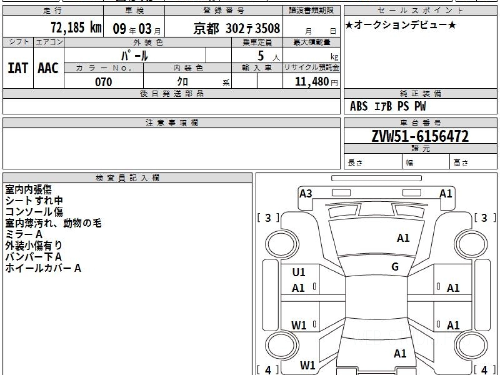Screen dimensions: 500x375
Task: Select the inspector note ホイールカバー A
Action: pos(43,268)
